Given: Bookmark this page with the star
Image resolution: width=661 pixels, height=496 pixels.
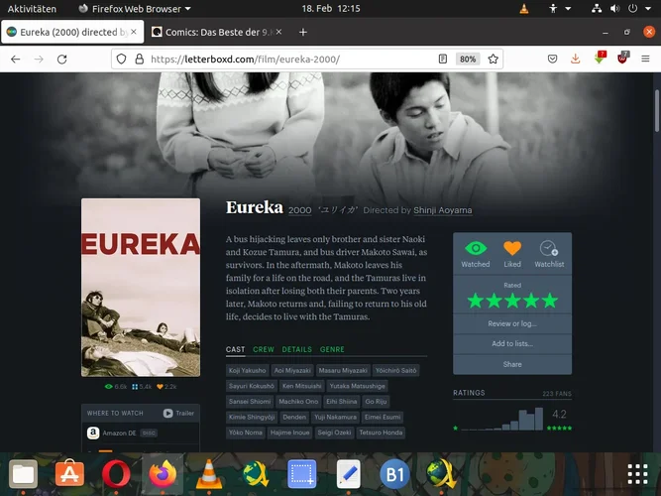Looking at the screenshot, I should pos(494,60).
